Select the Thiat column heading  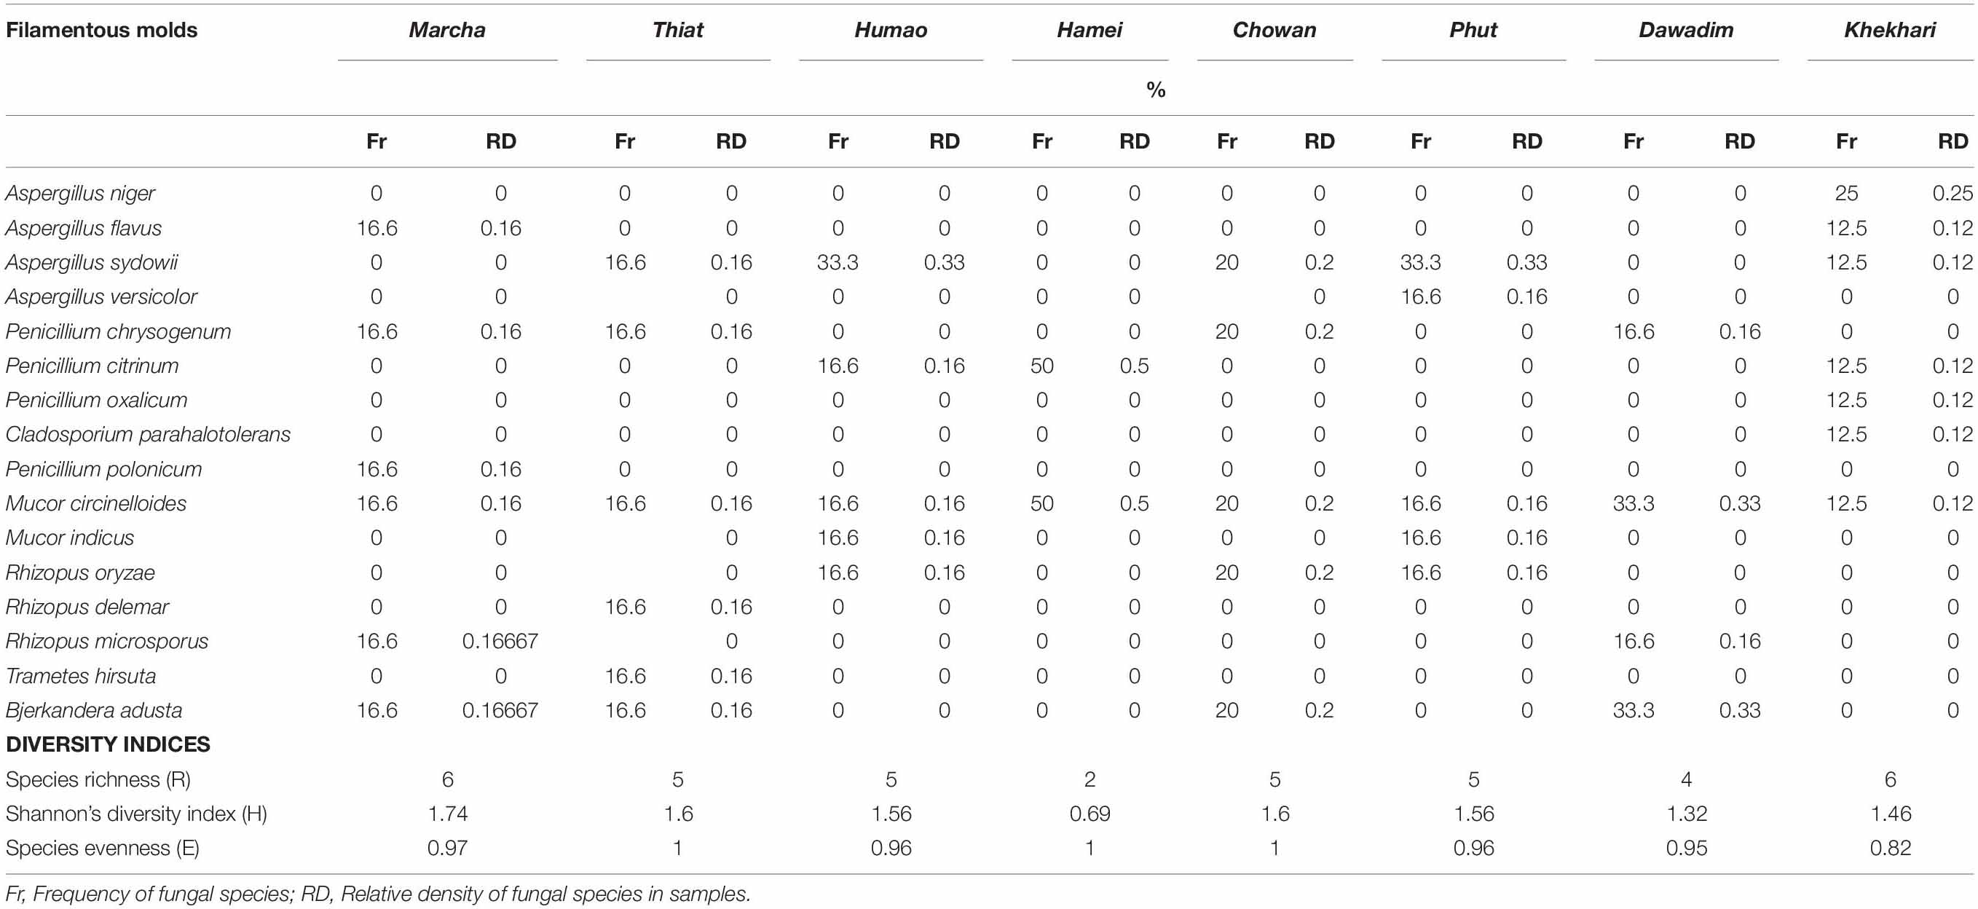pyautogui.click(x=677, y=30)
